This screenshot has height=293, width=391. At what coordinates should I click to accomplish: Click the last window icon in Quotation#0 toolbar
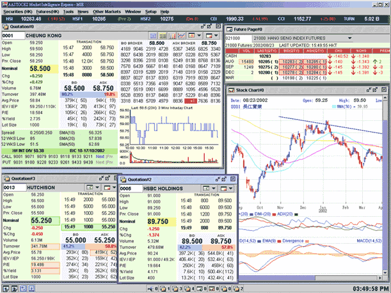(209, 36)
